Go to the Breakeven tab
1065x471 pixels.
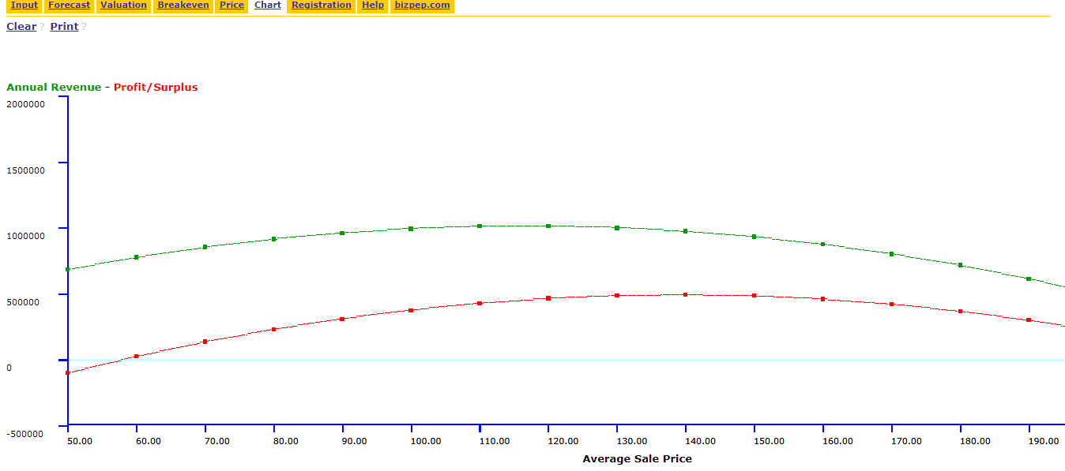pos(183,6)
